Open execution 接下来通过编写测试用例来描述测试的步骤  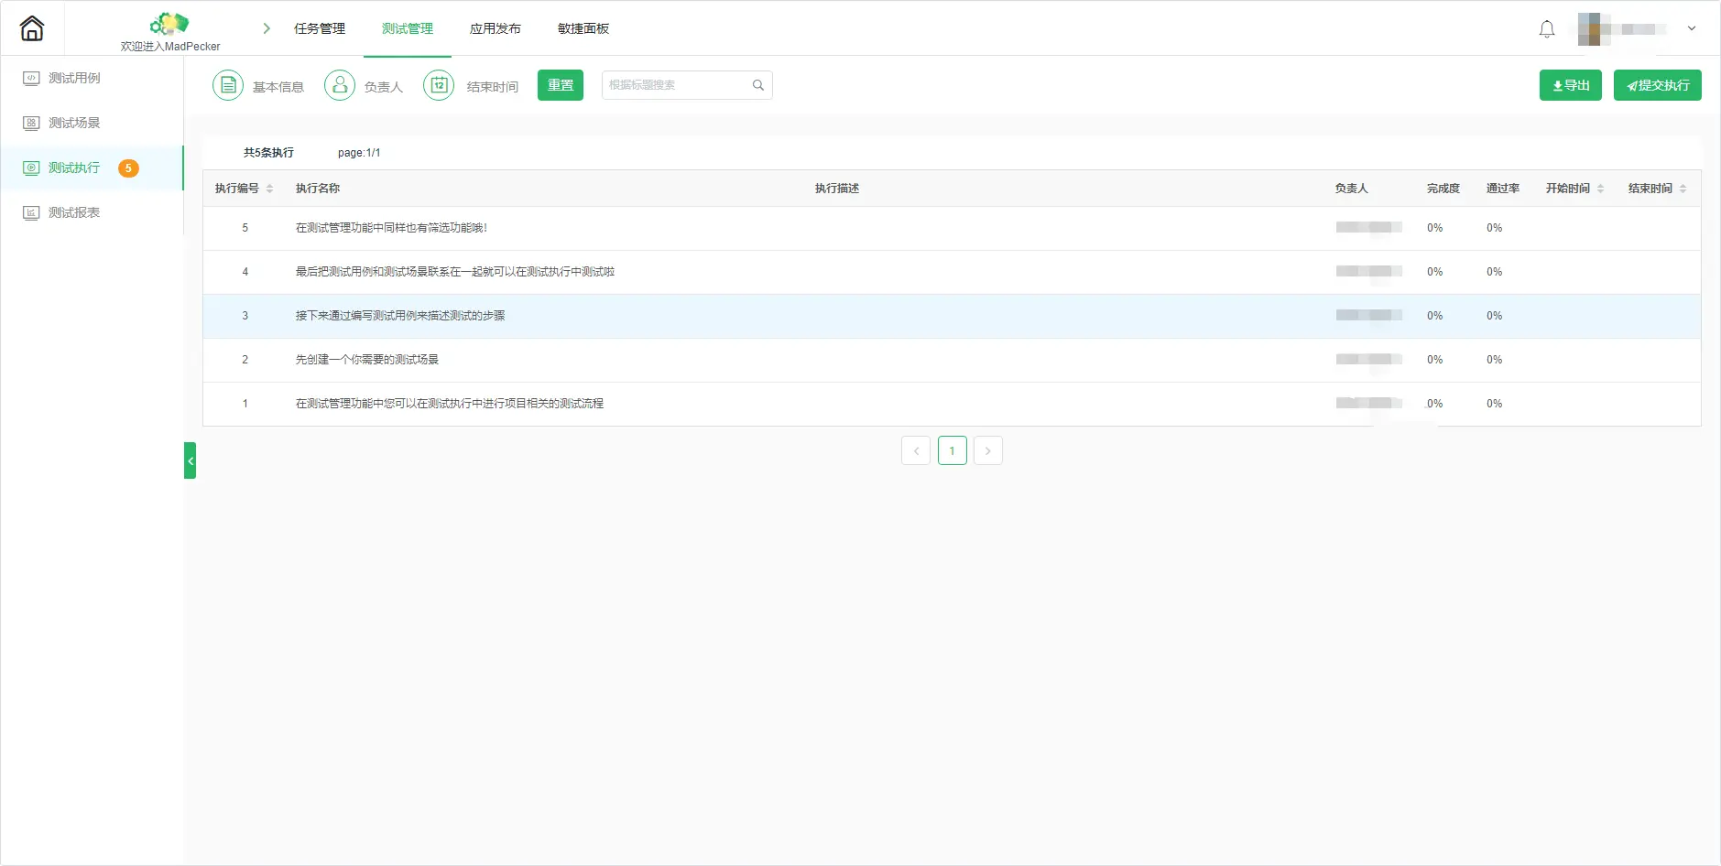400,316
